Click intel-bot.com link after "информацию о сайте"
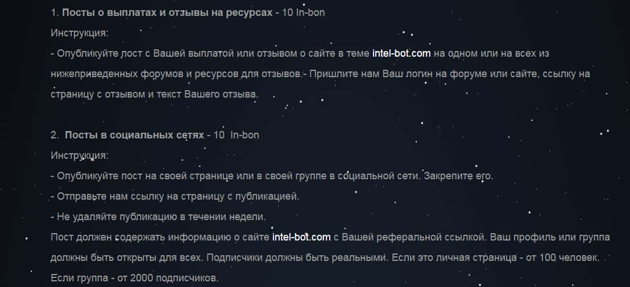 tap(301, 237)
